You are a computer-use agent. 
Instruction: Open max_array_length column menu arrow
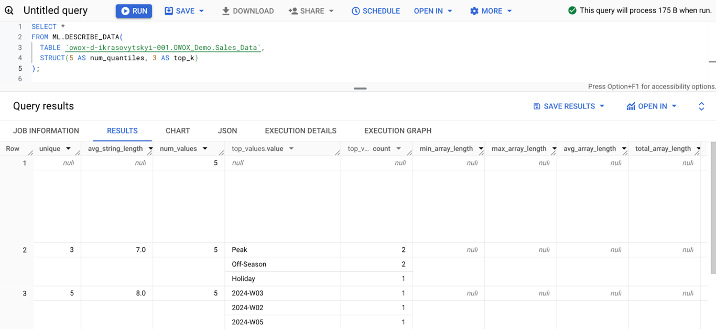pos(554,149)
